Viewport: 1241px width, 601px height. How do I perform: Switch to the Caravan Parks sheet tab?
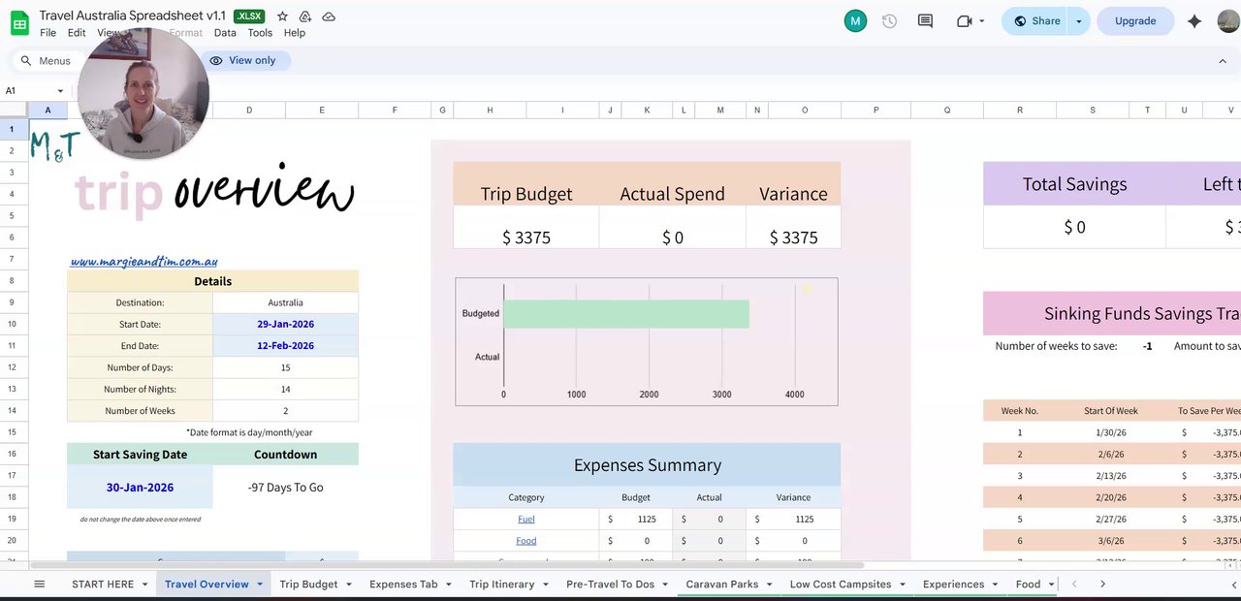(721, 585)
